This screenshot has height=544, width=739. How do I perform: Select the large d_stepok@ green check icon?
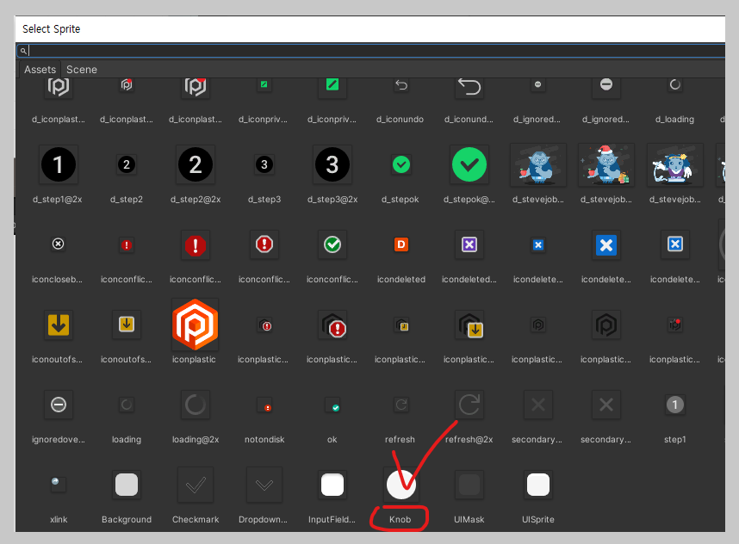[x=469, y=164]
